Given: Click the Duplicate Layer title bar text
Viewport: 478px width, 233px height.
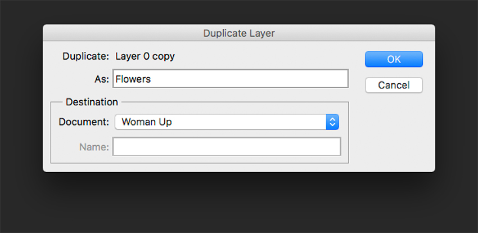Looking at the screenshot, I should [x=239, y=33].
